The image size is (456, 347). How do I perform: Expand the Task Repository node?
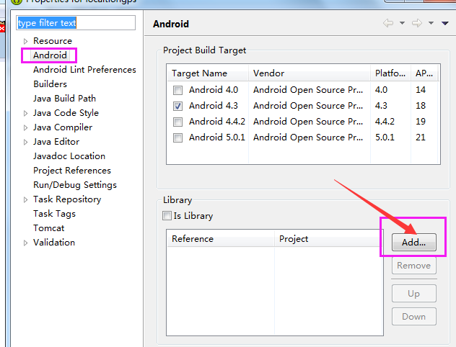tap(25, 199)
